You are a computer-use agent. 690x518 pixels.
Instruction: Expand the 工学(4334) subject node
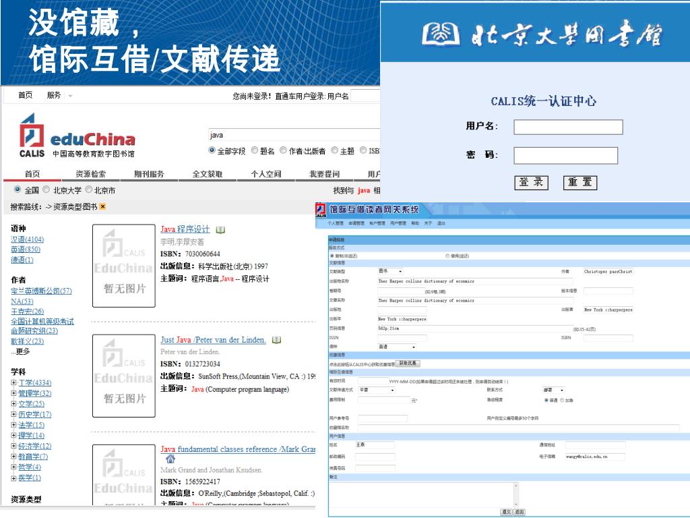coord(13,383)
